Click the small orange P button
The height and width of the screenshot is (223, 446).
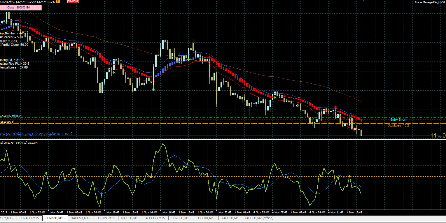[58, 1]
